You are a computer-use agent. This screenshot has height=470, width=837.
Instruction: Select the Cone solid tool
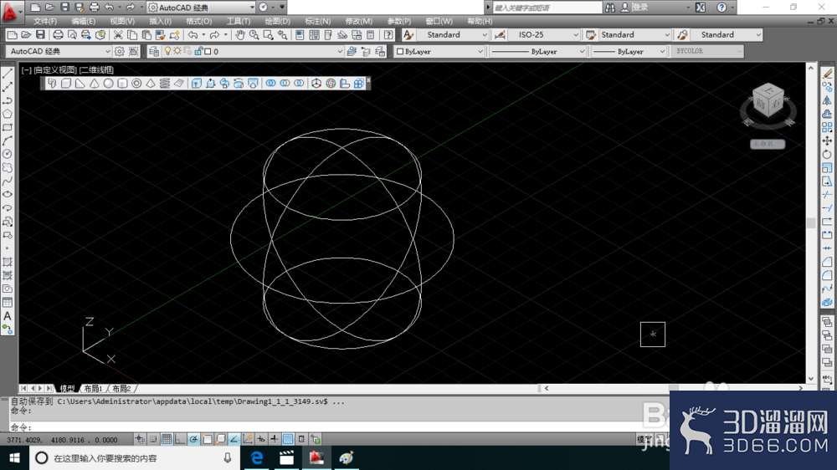[x=95, y=84]
